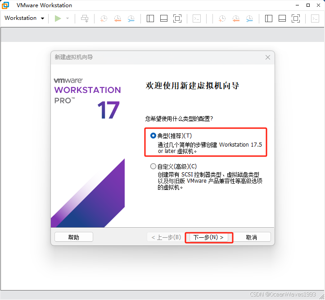Maximize the VMware Workstation window
The image size is (325, 300).
click(308, 5)
